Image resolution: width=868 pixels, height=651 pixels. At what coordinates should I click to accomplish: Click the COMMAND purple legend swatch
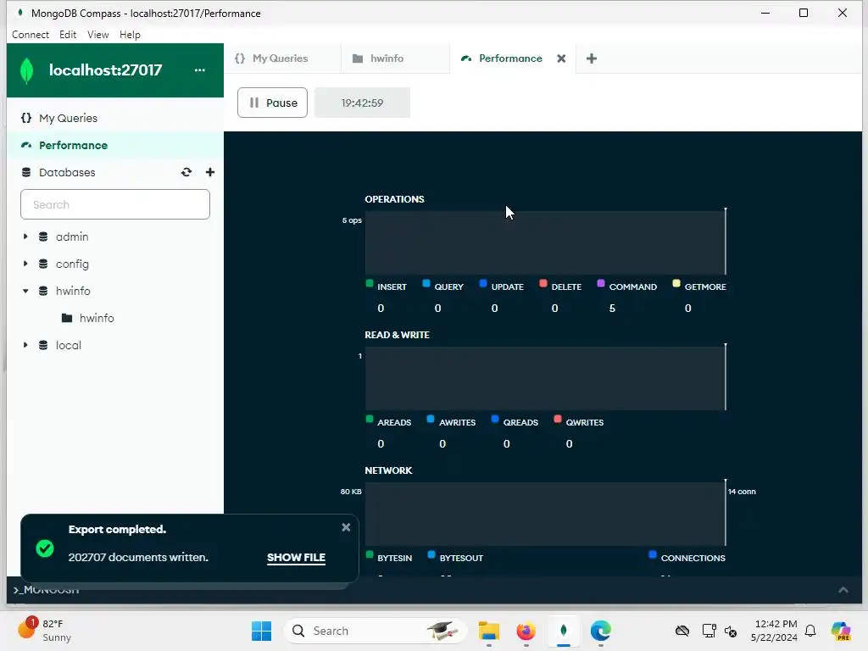[x=601, y=283]
